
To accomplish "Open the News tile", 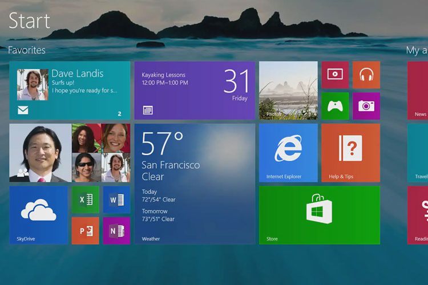I will click(418, 90).
